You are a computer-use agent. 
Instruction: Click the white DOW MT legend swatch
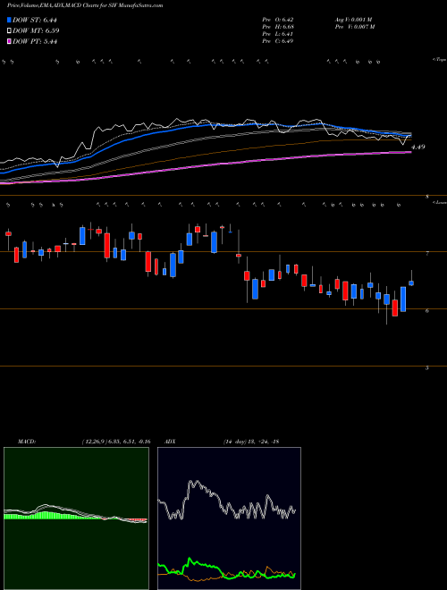(9, 30)
